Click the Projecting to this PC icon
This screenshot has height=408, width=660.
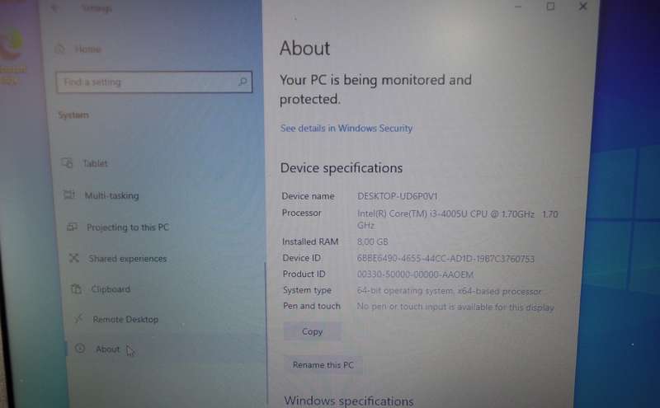coord(72,227)
